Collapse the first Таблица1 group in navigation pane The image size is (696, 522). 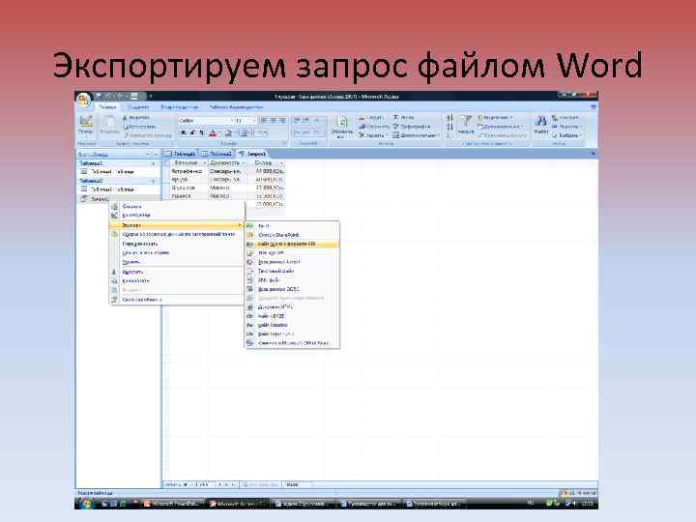(154, 163)
